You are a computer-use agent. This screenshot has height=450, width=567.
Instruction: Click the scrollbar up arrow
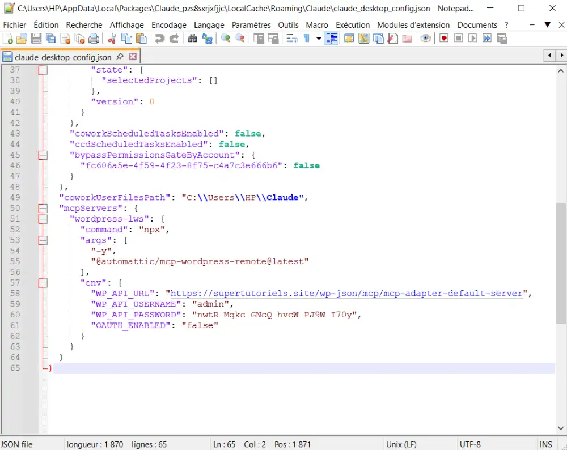[x=561, y=71]
